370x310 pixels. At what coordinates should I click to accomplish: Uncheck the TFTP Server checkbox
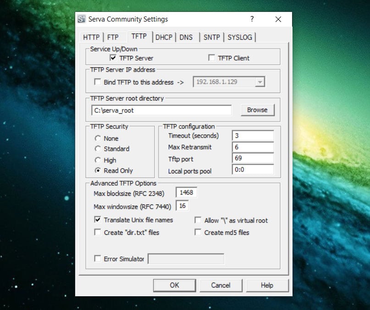[113, 58]
